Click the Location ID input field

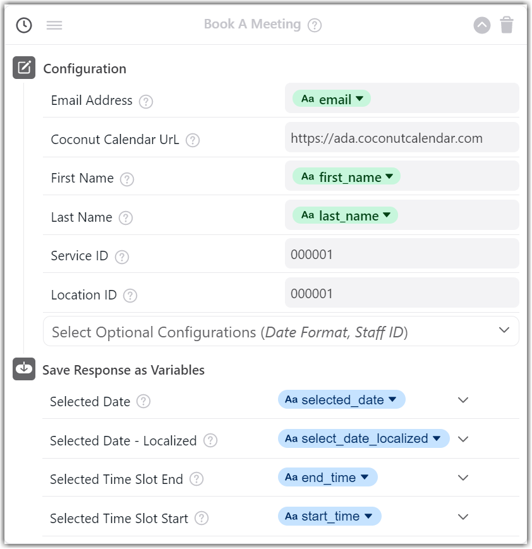pos(402,293)
